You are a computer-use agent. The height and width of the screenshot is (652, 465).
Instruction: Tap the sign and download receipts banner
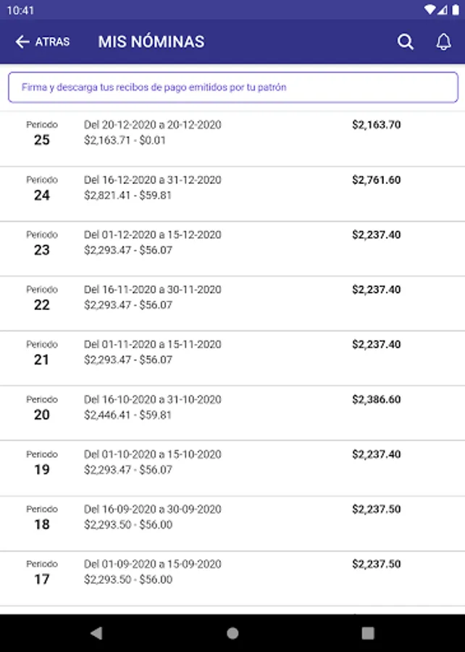232,88
